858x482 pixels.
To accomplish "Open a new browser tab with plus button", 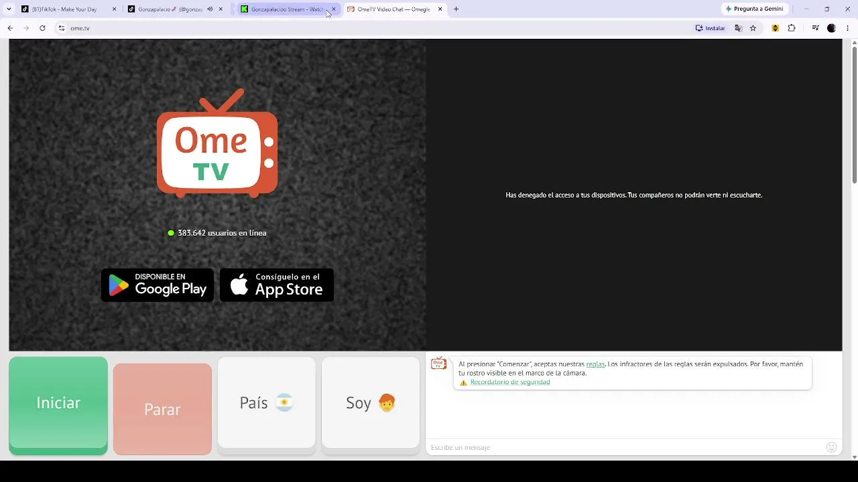I will [456, 9].
